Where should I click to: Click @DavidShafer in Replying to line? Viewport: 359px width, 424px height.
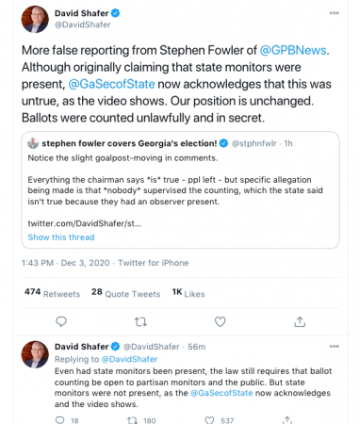129,359
